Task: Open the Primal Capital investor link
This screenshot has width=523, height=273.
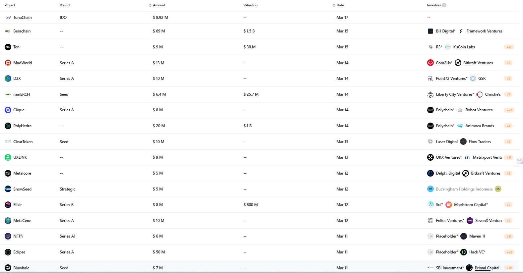Action: [487, 268]
